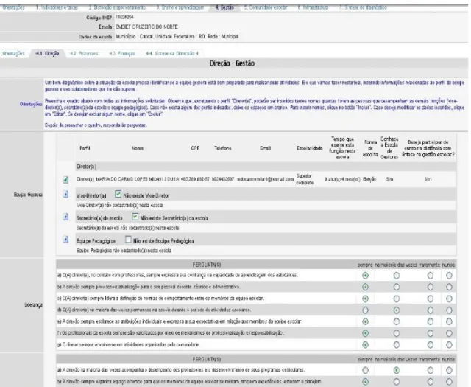
Task: Check 'Não existe Equipe Pedagógica' checkbox
Action: (128, 240)
